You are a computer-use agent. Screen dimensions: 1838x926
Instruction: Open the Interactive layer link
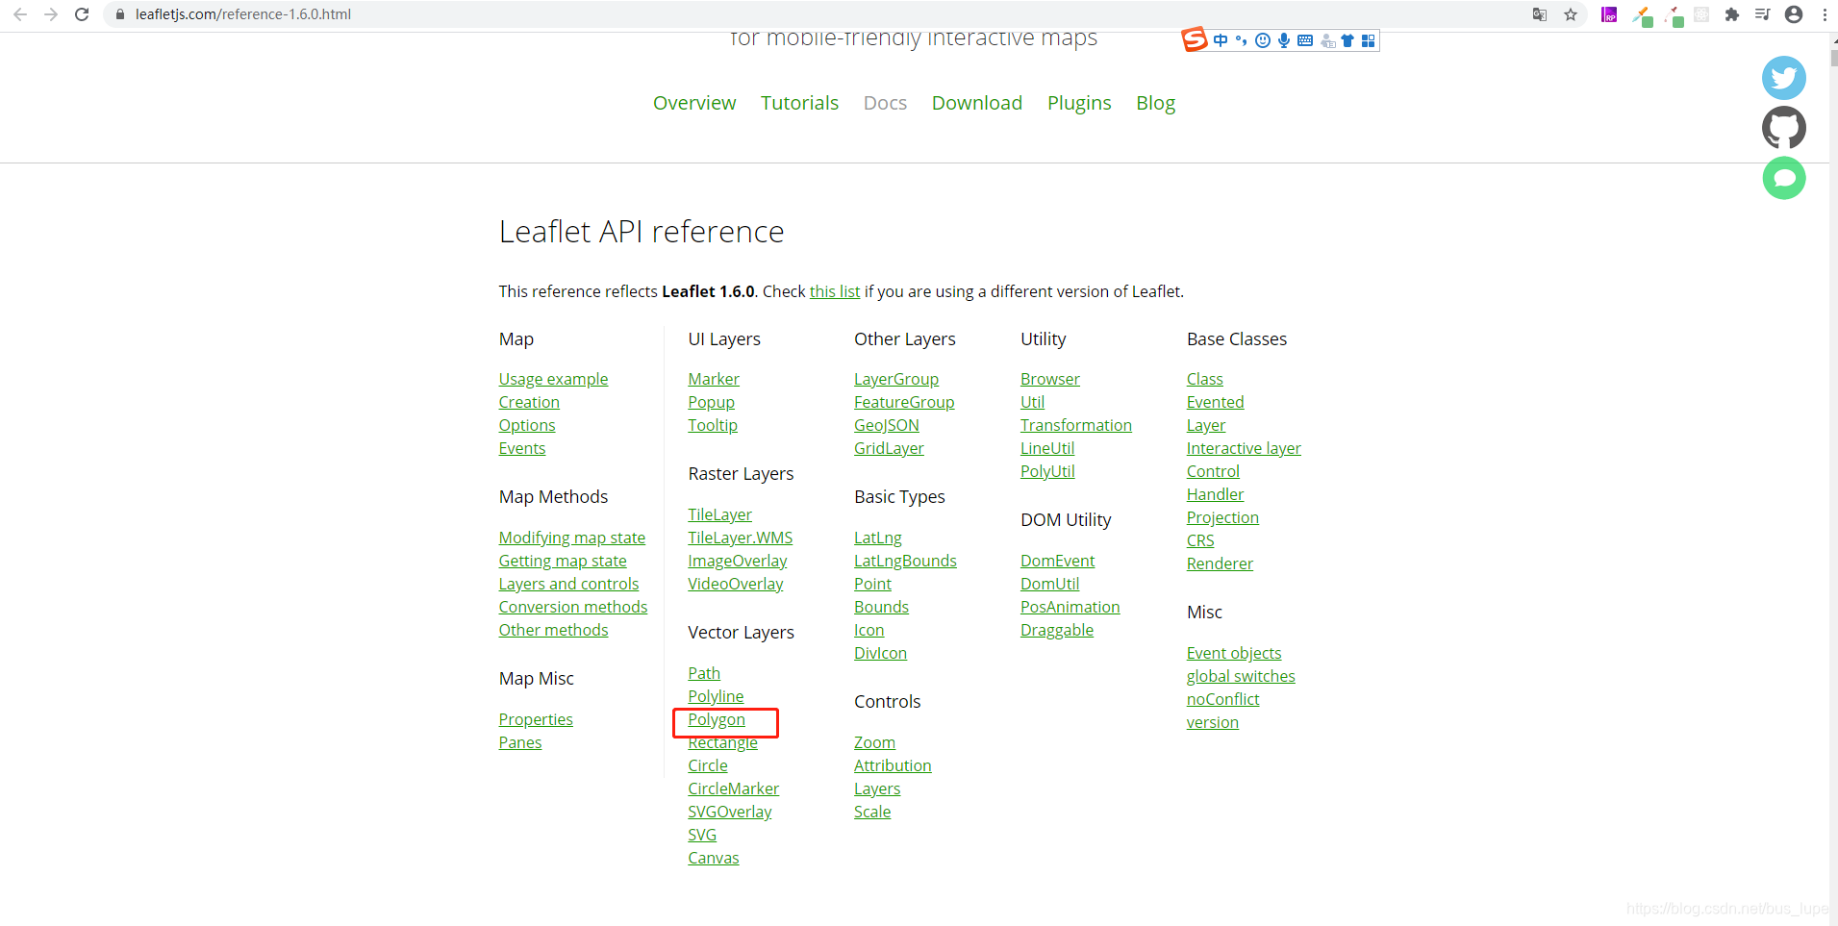coord(1244,448)
